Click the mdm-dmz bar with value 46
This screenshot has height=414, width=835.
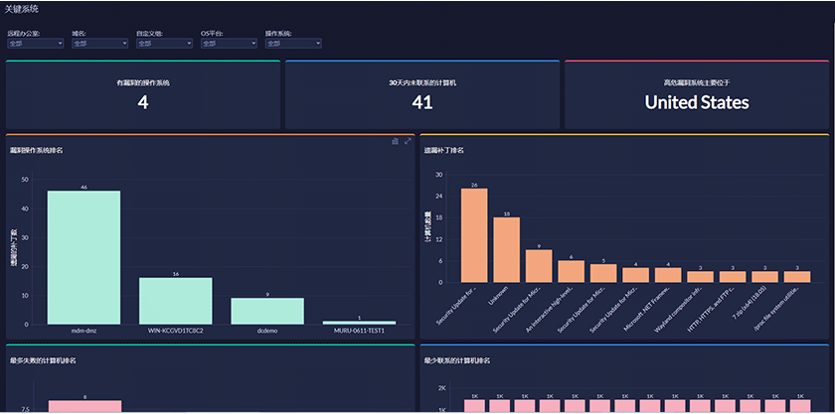pos(83,257)
